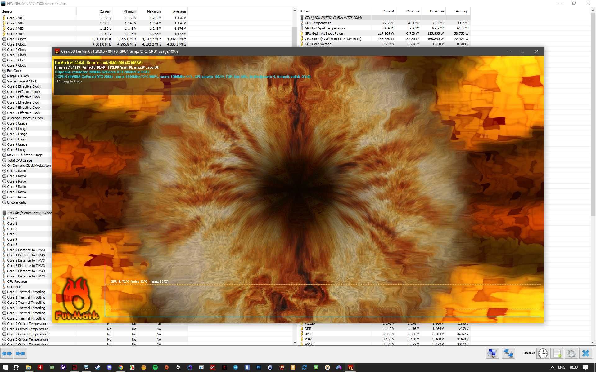This screenshot has width=596, height=372.
Task: Select the Total CPU Usage row
Action: click(26, 160)
